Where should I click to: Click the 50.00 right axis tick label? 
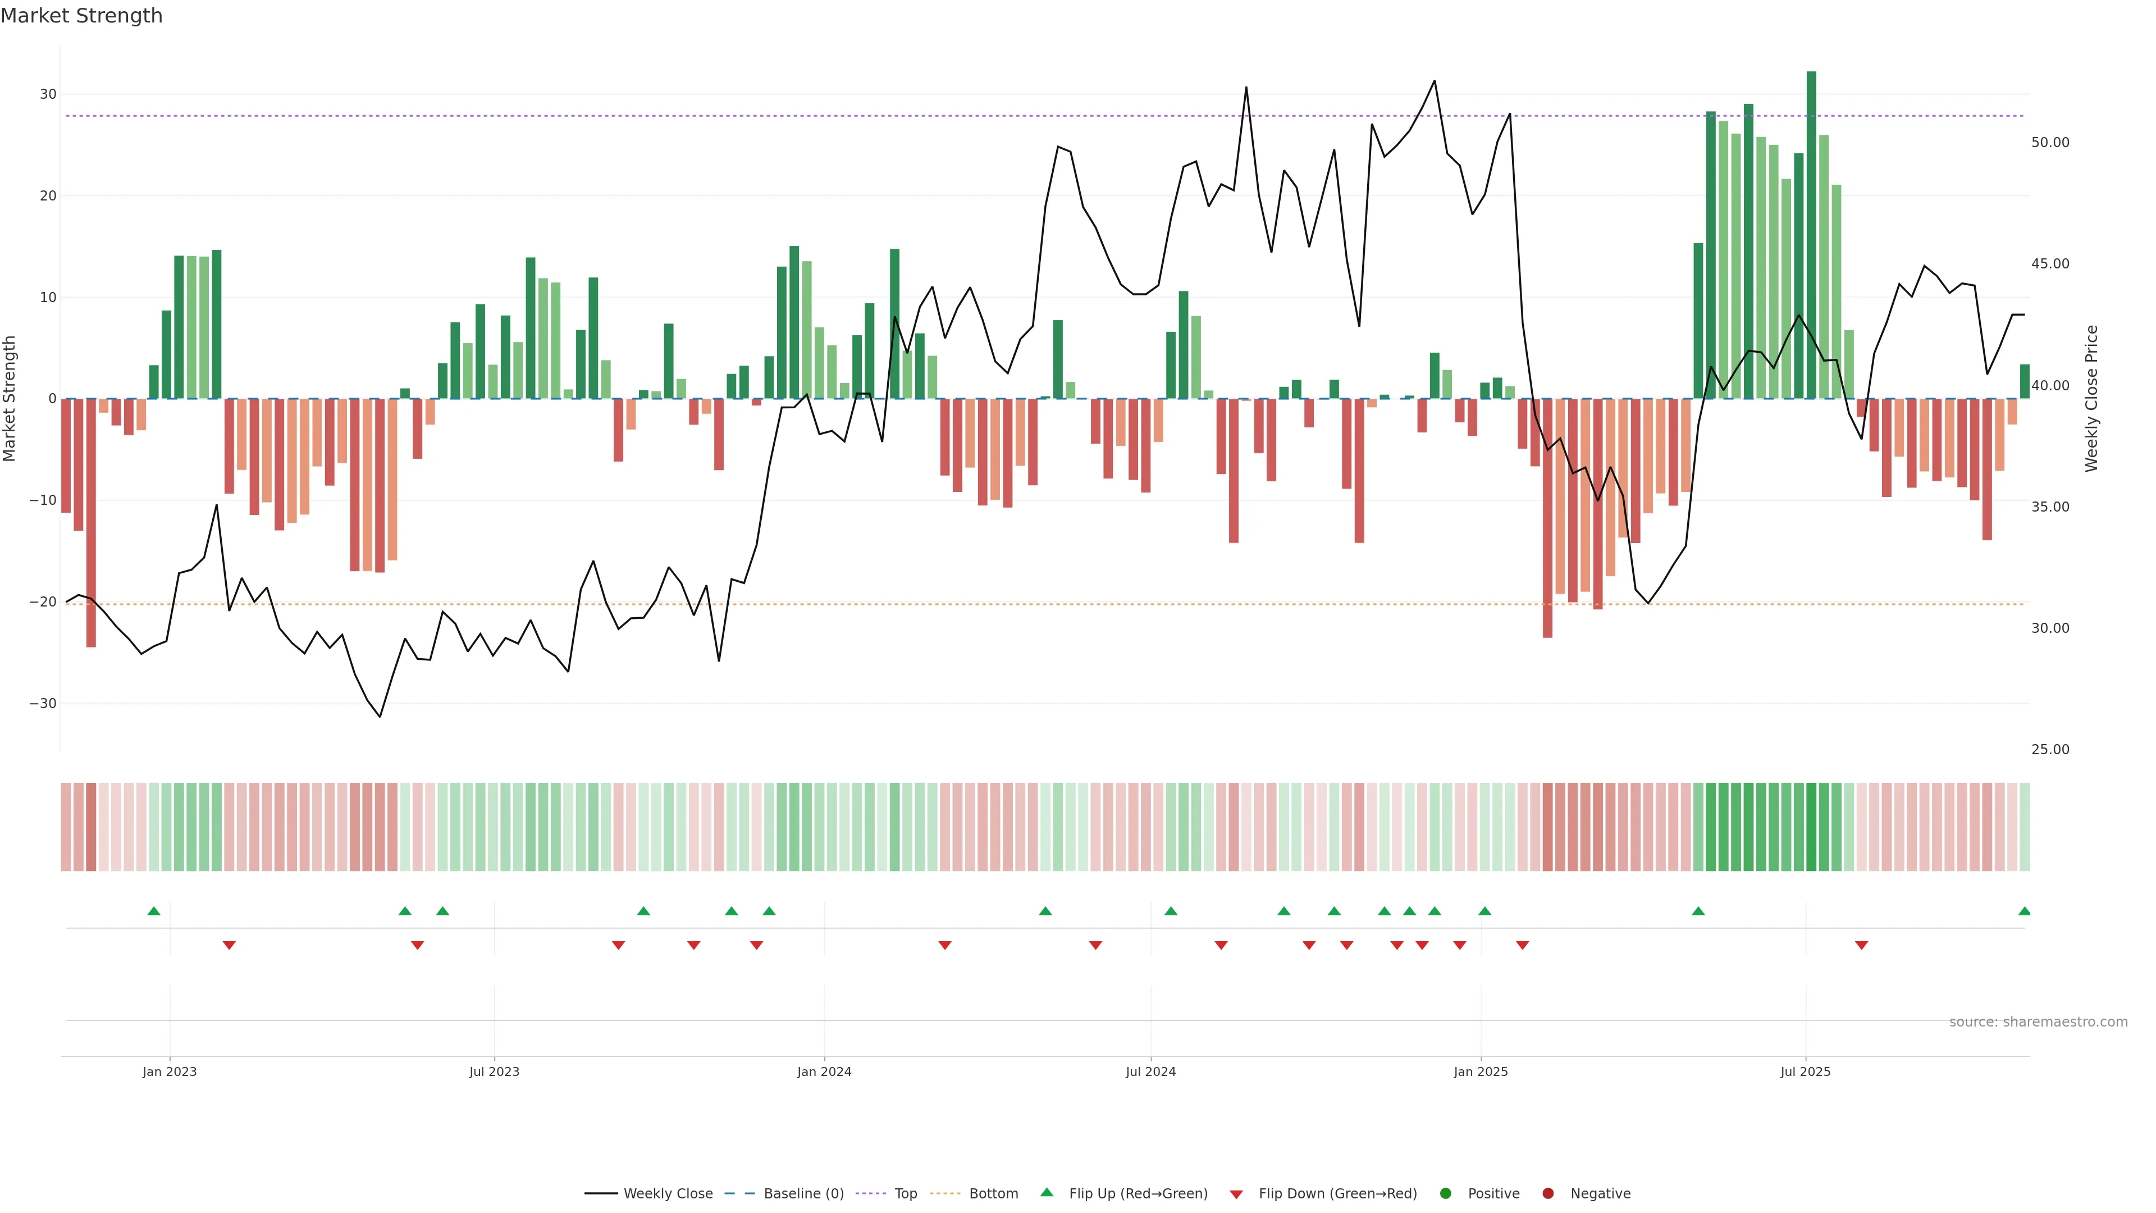click(2050, 142)
